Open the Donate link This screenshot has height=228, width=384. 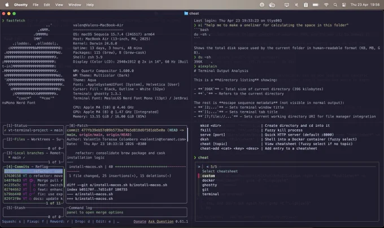click(140, 221)
